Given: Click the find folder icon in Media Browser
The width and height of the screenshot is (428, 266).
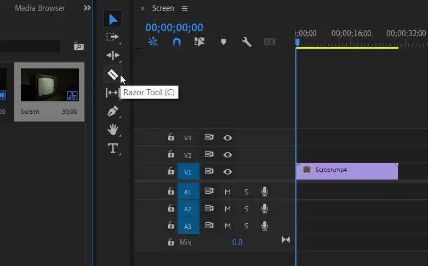Looking at the screenshot, I should tap(78, 47).
